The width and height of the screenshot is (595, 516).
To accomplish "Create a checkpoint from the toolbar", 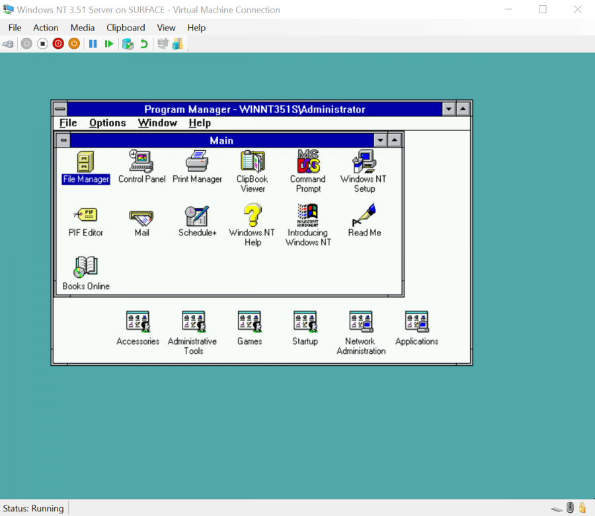I will tap(128, 44).
